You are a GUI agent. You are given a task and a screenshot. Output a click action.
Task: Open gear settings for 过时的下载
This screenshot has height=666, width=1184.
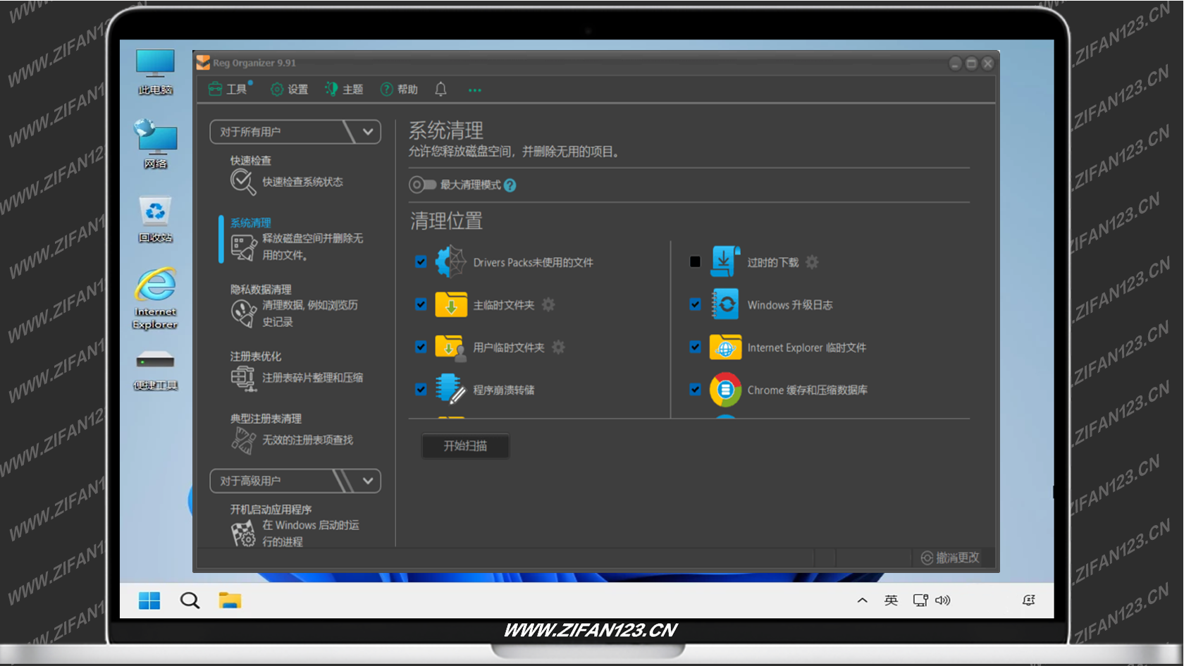click(x=812, y=262)
